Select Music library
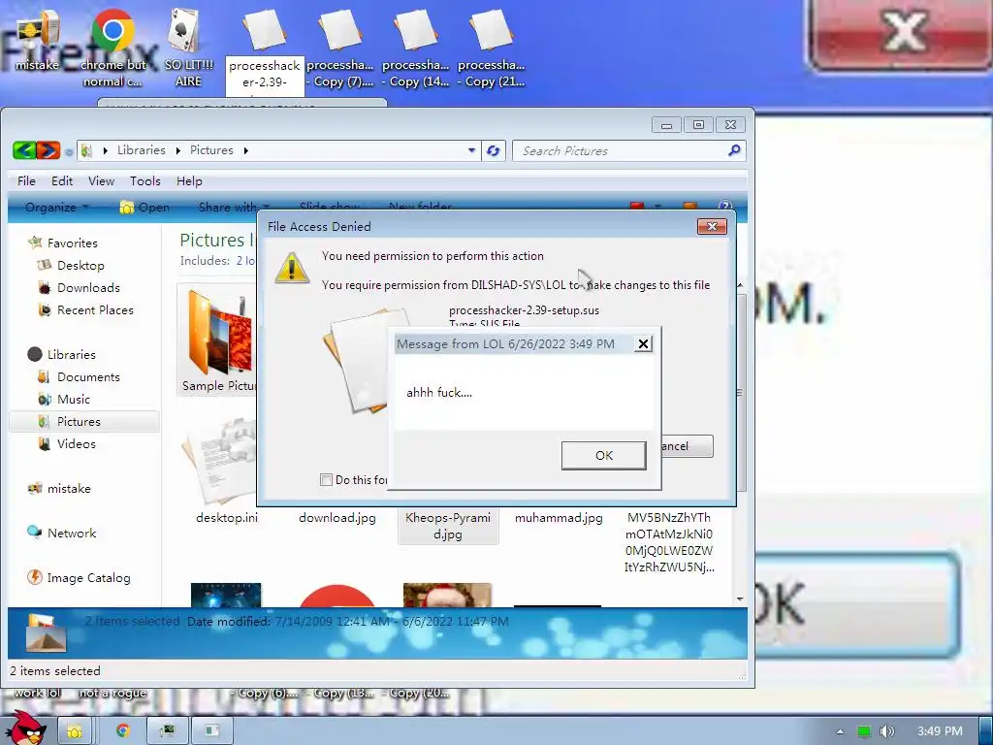The image size is (993, 745). (73, 399)
